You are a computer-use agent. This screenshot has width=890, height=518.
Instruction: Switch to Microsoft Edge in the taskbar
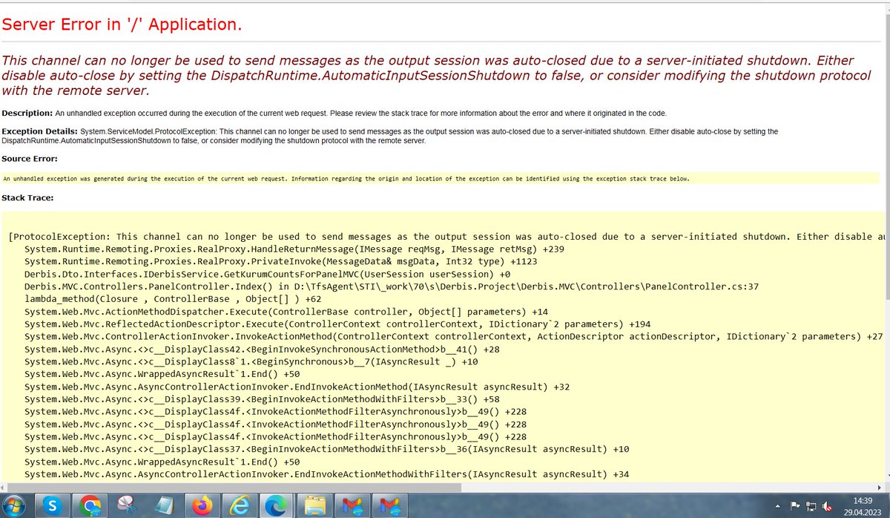(x=275, y=506)
